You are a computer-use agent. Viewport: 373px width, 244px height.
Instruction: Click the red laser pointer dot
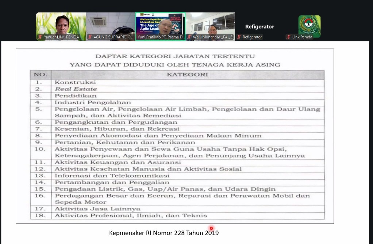211,228
